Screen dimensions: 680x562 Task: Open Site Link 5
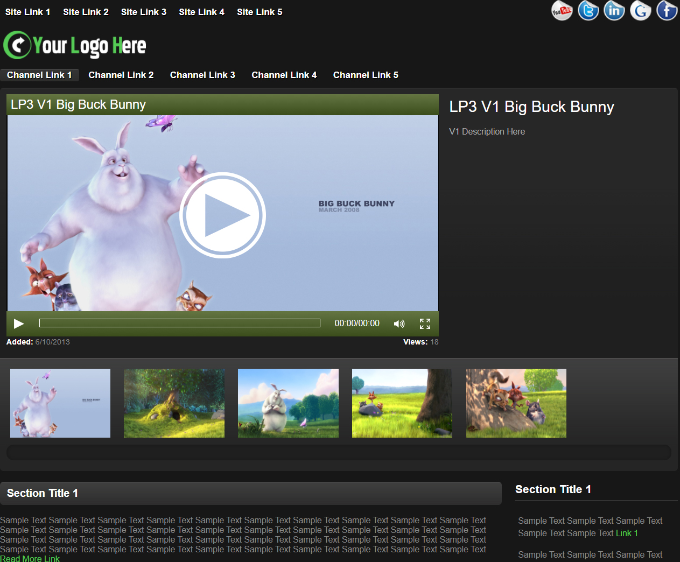[260, 12]
